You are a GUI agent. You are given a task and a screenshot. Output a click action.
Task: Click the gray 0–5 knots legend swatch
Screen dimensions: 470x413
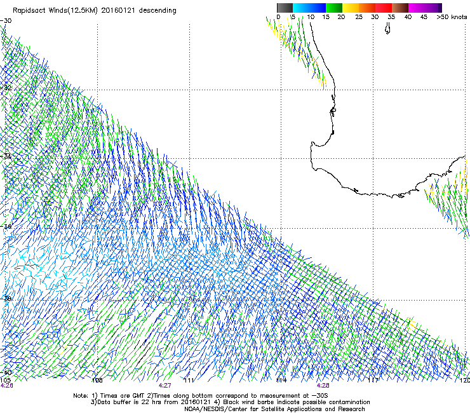pyautogui.click(x=285, y=8)
